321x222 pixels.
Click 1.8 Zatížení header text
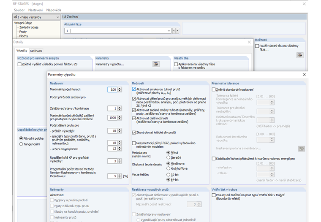tap(70, 17)
